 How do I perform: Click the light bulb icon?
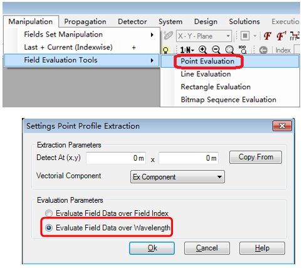click(x=165, y=50)
